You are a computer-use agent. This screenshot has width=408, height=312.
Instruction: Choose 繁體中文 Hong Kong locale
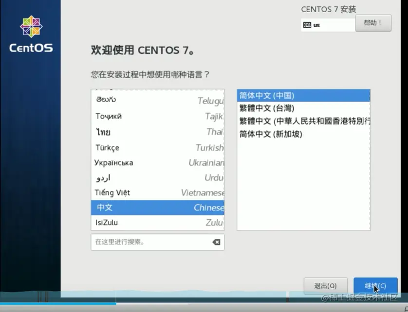click(x=303, y=121)
